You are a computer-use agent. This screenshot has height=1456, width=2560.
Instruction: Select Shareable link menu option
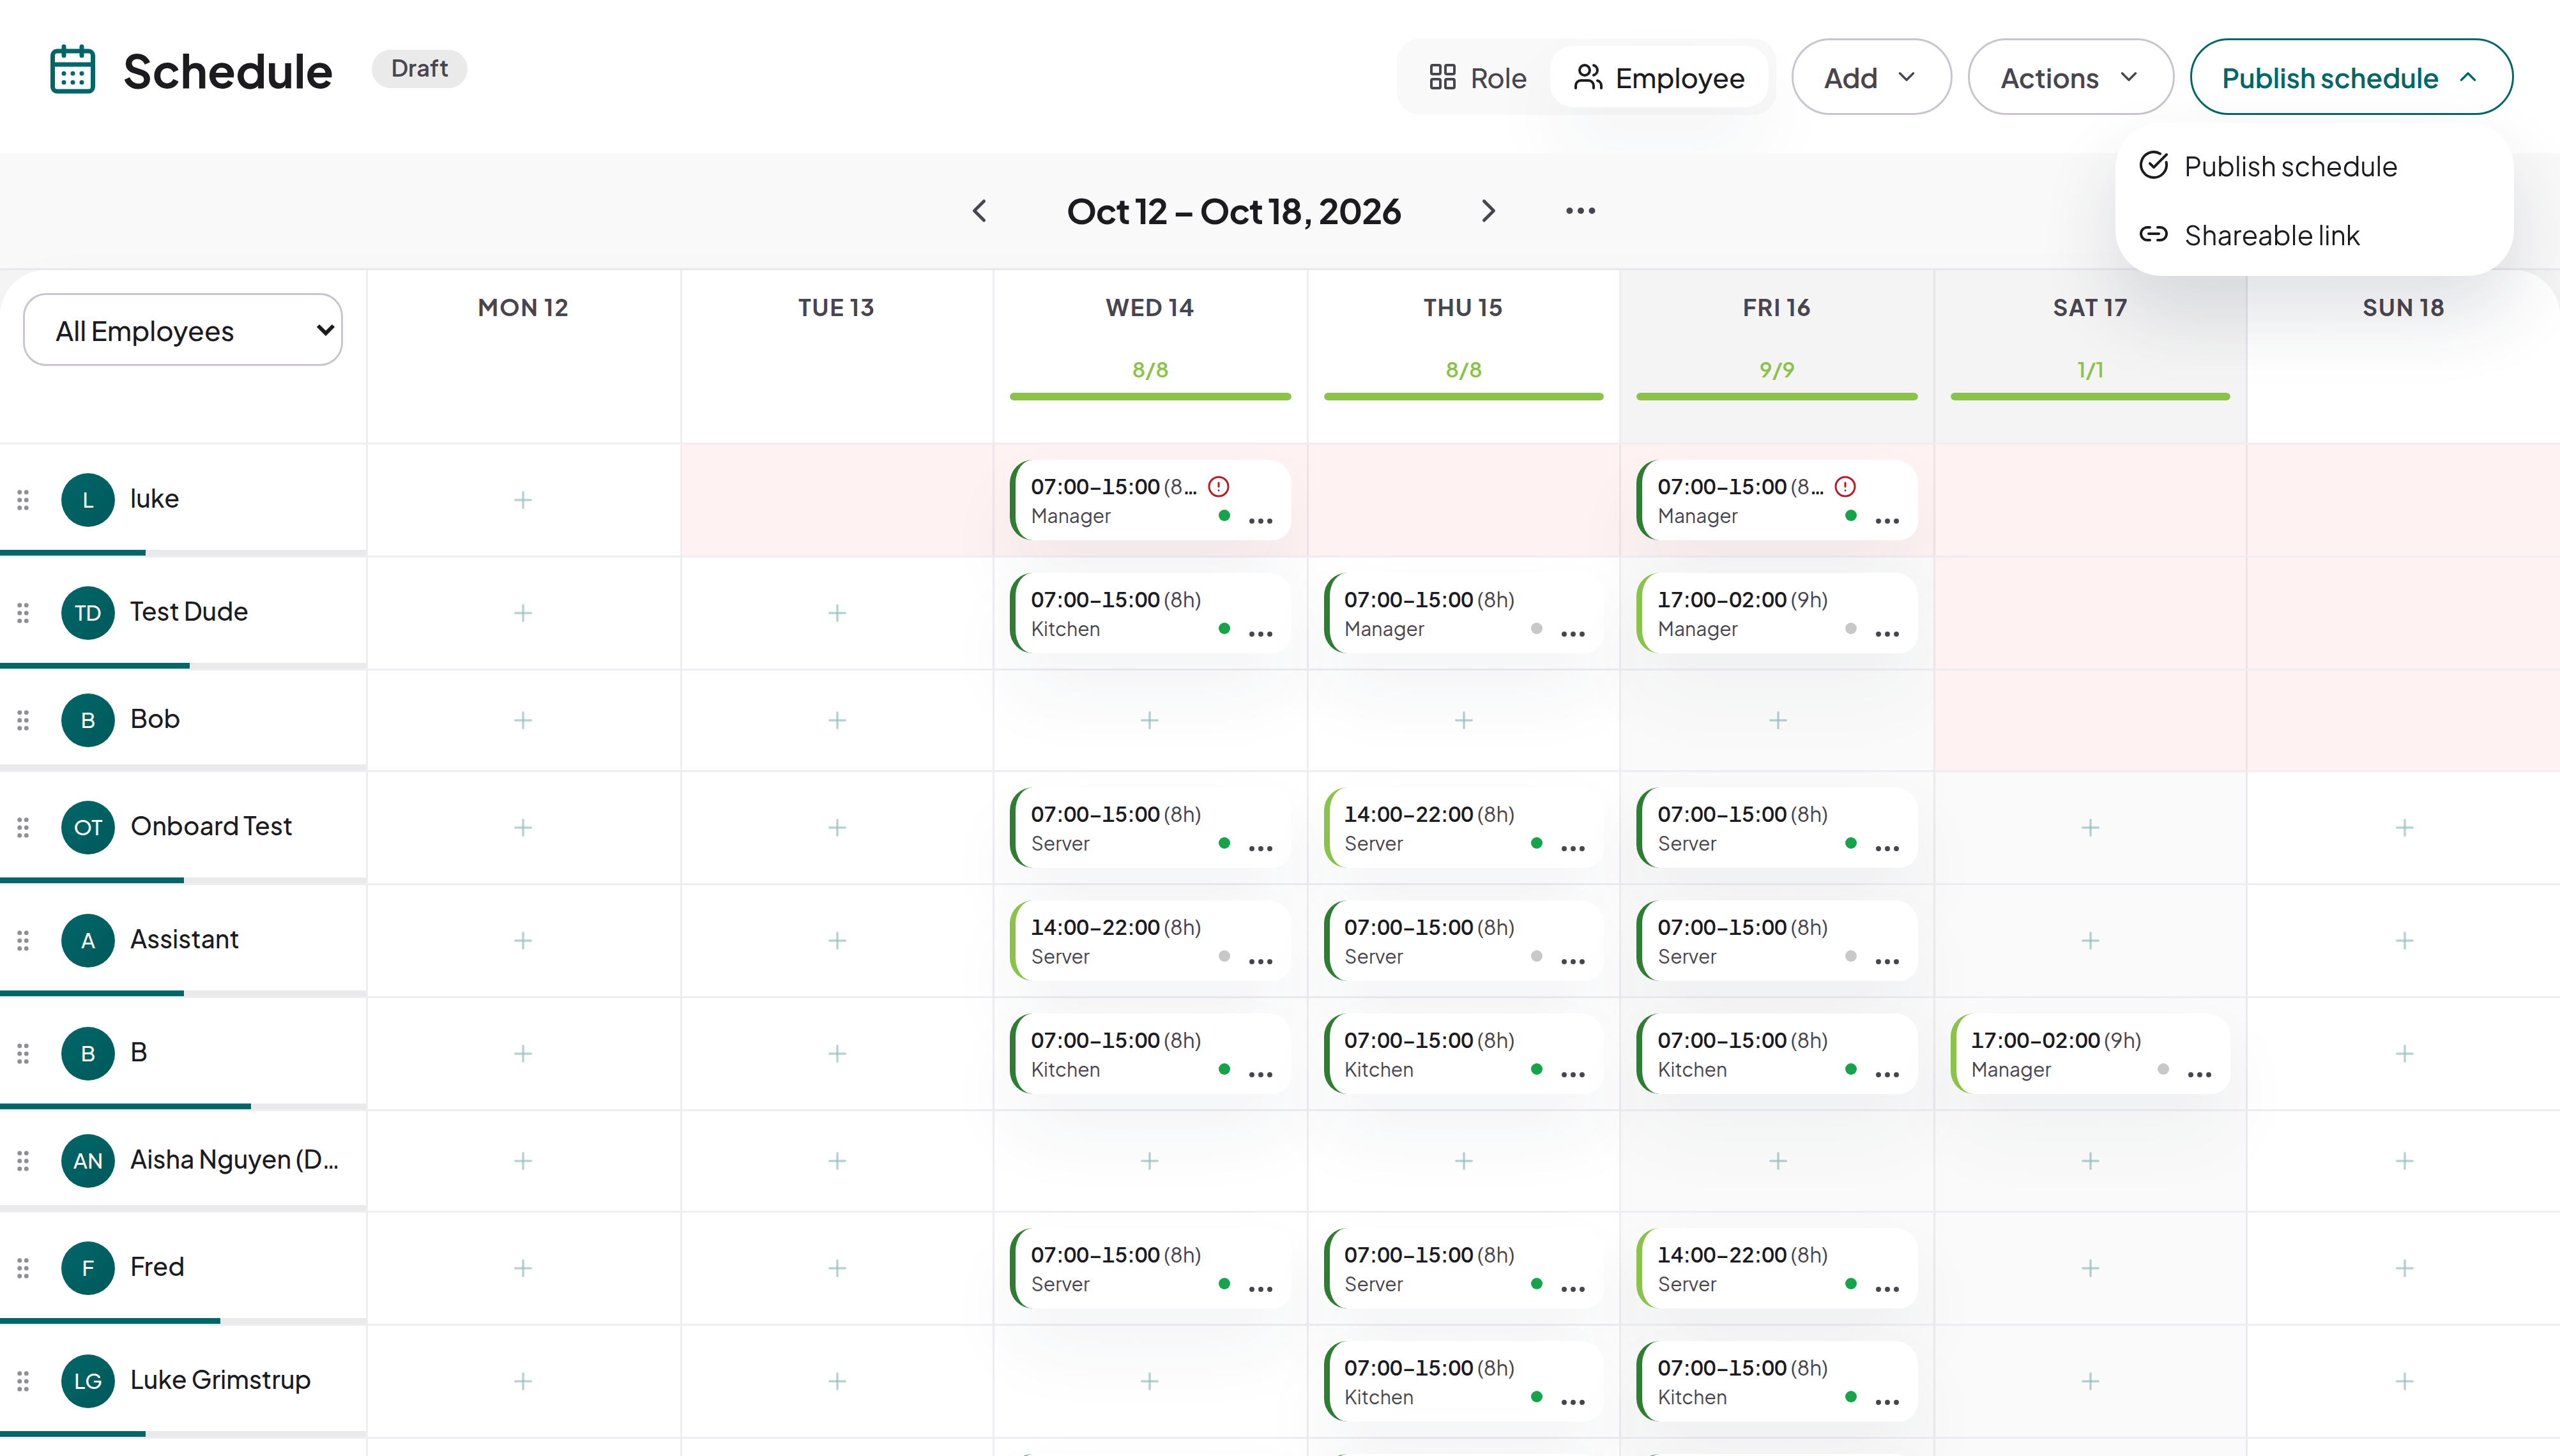tap(2314, 235)
